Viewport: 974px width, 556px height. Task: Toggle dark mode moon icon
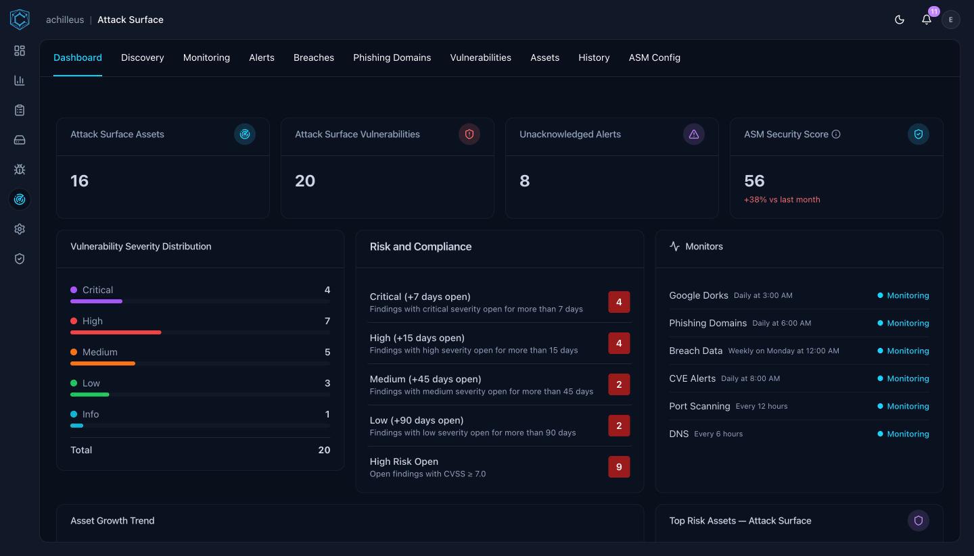[x=900, y=20]
